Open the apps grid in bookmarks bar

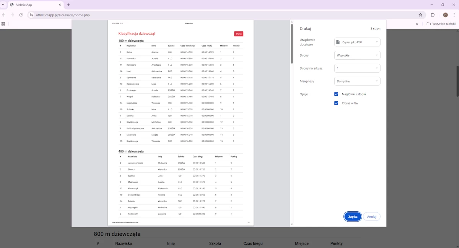3,24
